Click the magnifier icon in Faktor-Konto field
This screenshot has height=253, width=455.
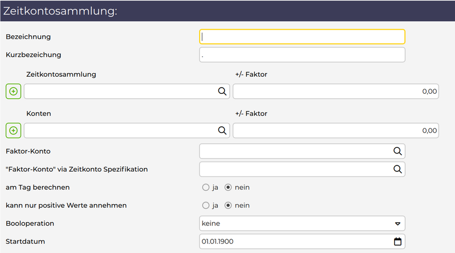[398, 151]
